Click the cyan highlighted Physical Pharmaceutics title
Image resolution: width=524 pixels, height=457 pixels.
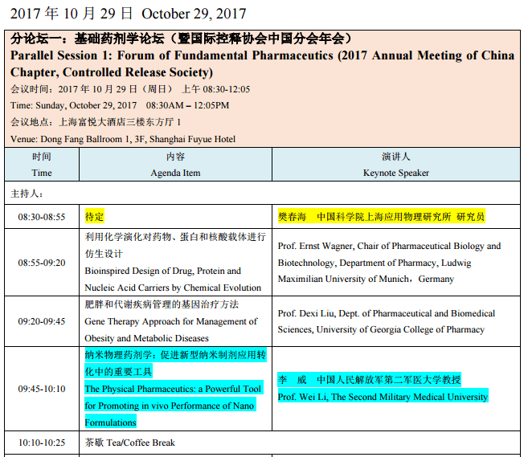point(173,398)
